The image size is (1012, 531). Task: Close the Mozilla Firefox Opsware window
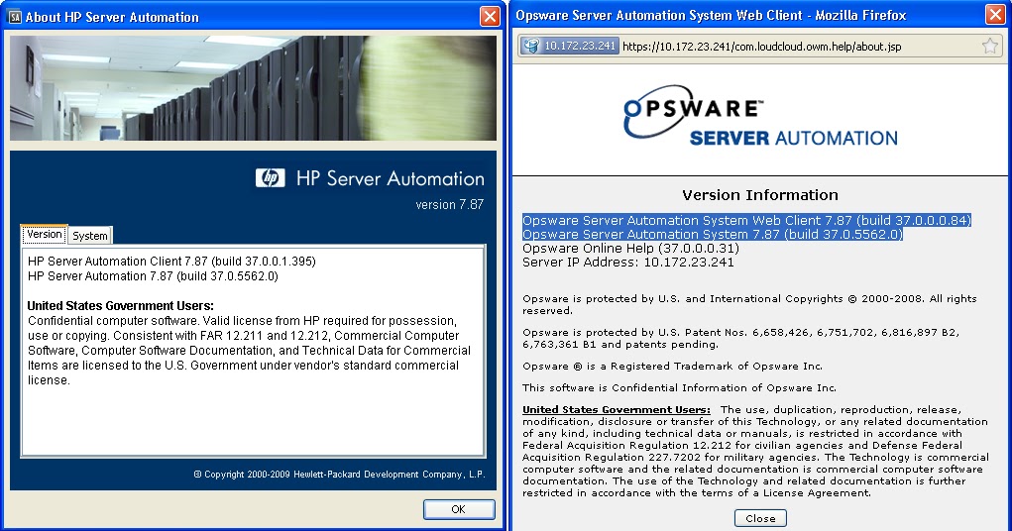click(x=994, y=15)
